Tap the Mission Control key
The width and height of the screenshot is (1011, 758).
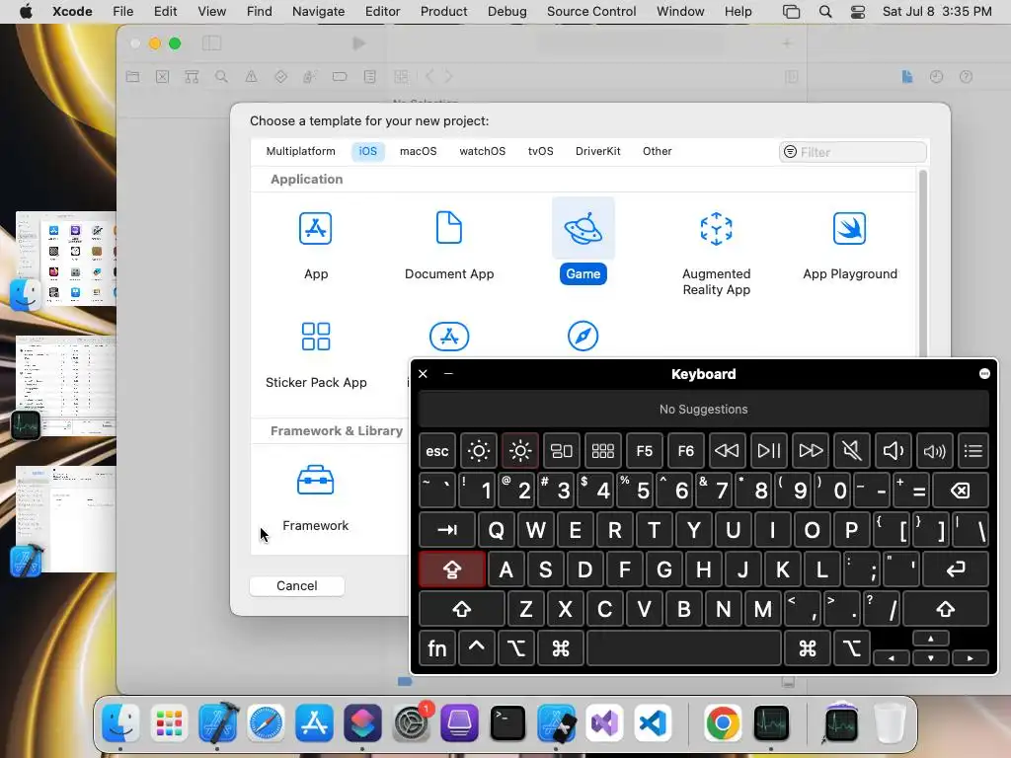[x=561, y=451]
